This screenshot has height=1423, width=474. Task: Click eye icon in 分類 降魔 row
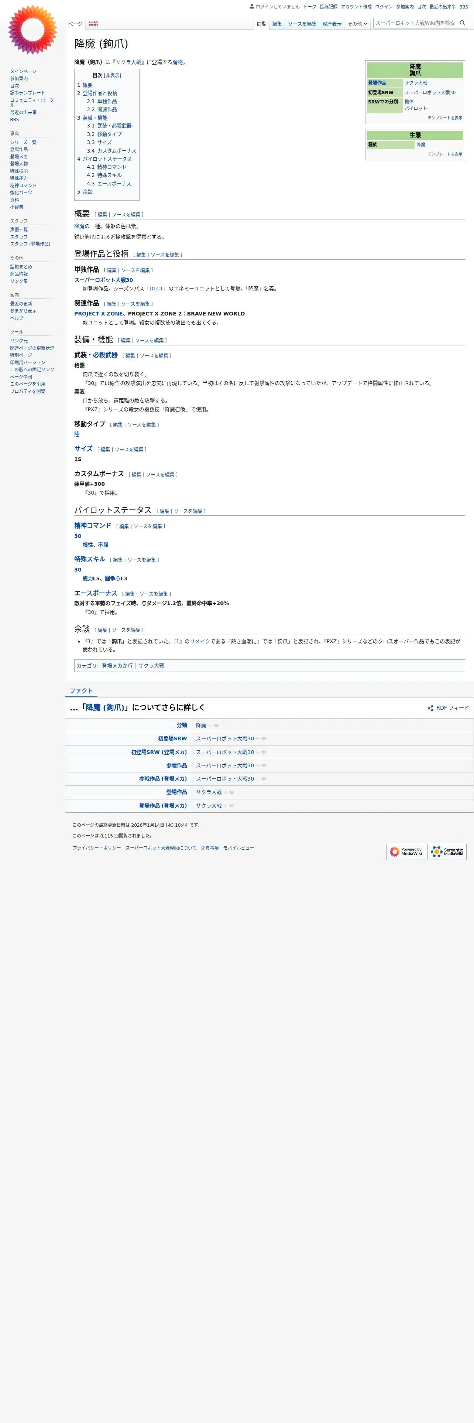pyautogui.click(x=216, y=725)
